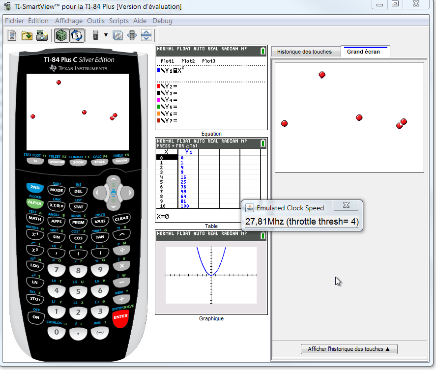Click the right arrow on directional pad
Image resolution: width=436 pixels, height=370 pixels.
(x=129, y=193)
